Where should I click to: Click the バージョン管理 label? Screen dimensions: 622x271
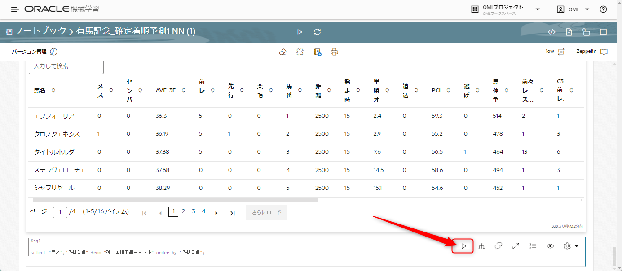click(x=29, y=52)
